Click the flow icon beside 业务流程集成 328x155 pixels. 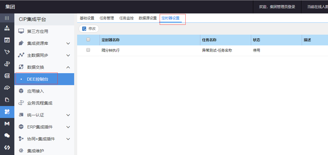21,103
